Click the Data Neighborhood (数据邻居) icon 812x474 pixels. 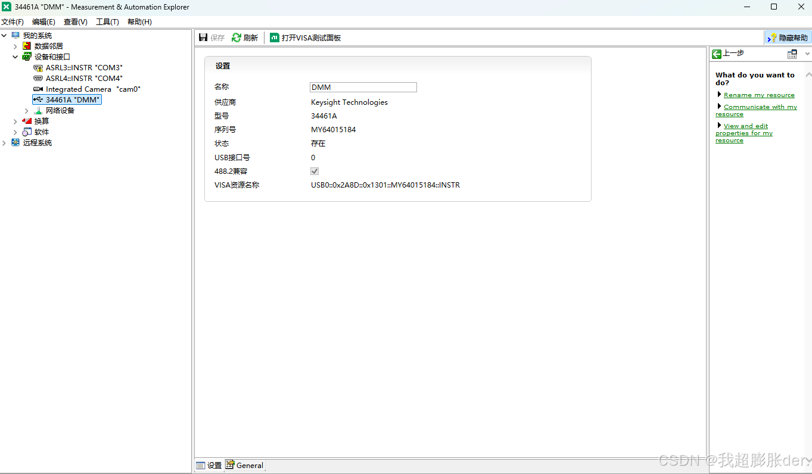click(27, 46)
